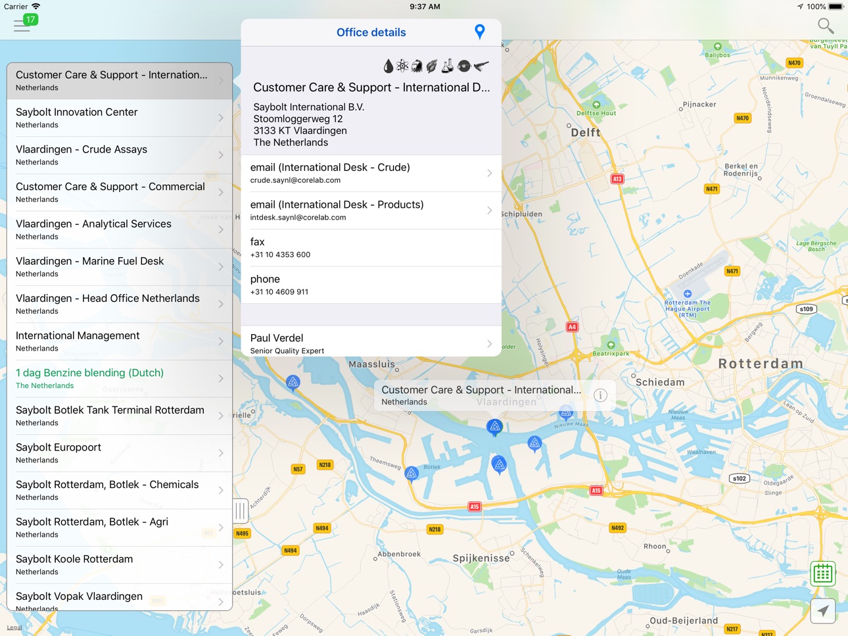848x636 pixels.
Task: Tap the blue location pin in Office details
Action: click(480, 32)
